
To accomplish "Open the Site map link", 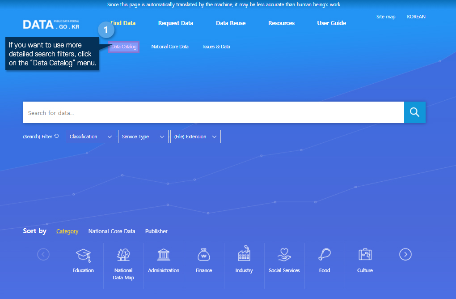I will tap(386, 17).
